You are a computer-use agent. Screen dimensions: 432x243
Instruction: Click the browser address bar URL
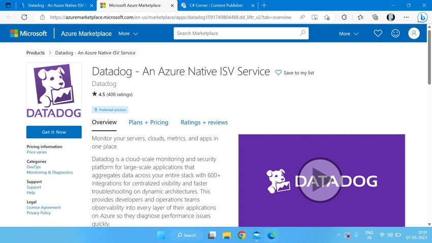tap(171, 17)
